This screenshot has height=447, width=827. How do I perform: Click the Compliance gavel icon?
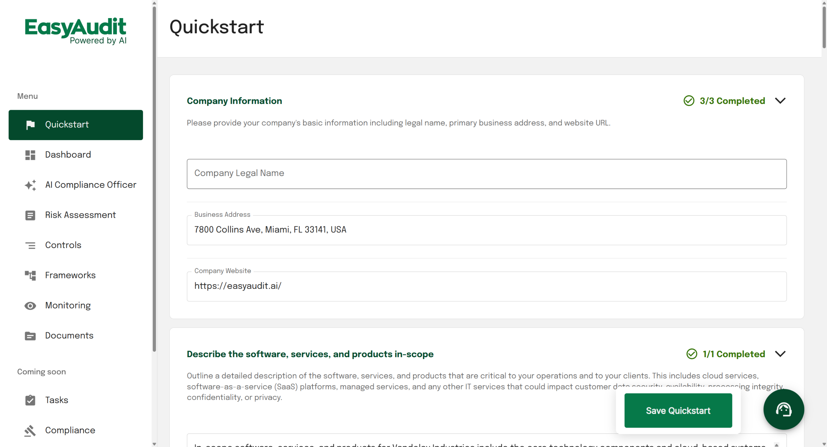point(30,431)
